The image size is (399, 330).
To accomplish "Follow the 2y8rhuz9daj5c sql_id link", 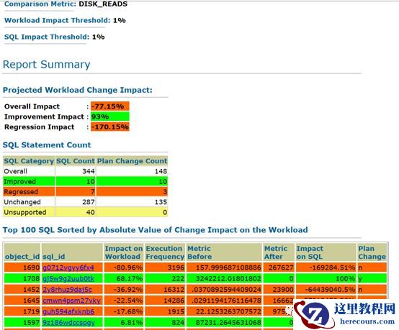I will (67, 290).
